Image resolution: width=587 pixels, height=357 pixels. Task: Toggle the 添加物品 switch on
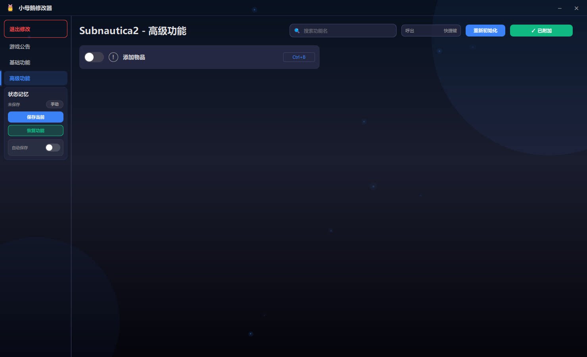point(94,57)
